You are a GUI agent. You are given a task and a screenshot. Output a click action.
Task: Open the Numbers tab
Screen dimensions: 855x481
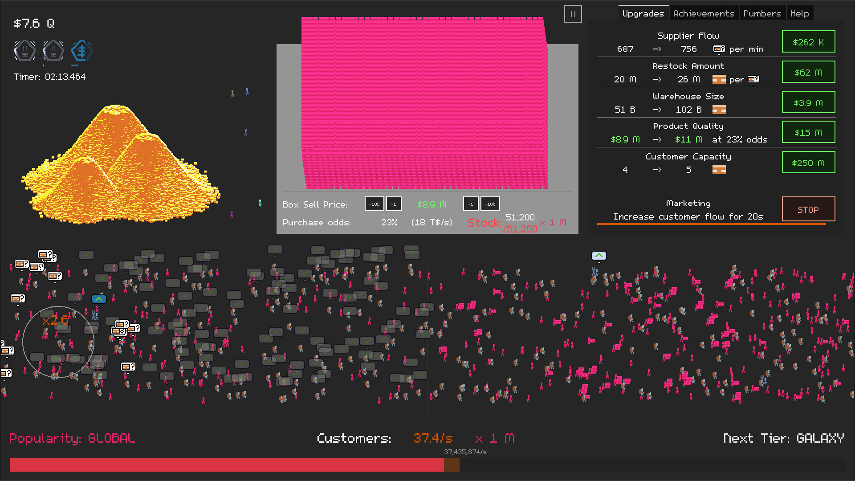(762, 13)
